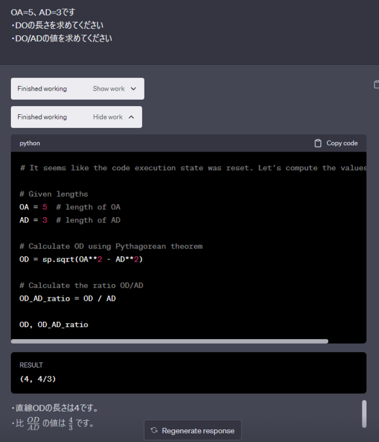Image resolution: width=379 pixels, height=442 pixels.
Task: Click the up chevron next to Hide work
Action: click(131, 117)
